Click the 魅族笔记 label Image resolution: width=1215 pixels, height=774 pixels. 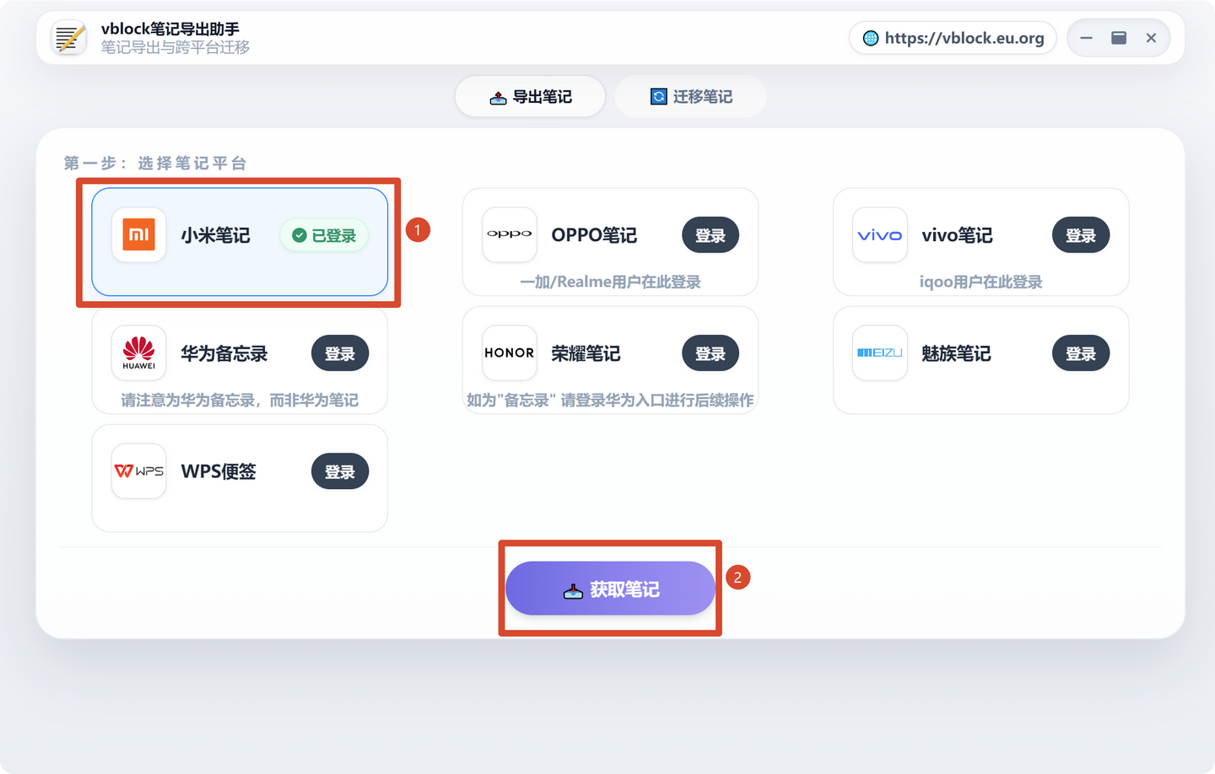(x=956, y=353)
